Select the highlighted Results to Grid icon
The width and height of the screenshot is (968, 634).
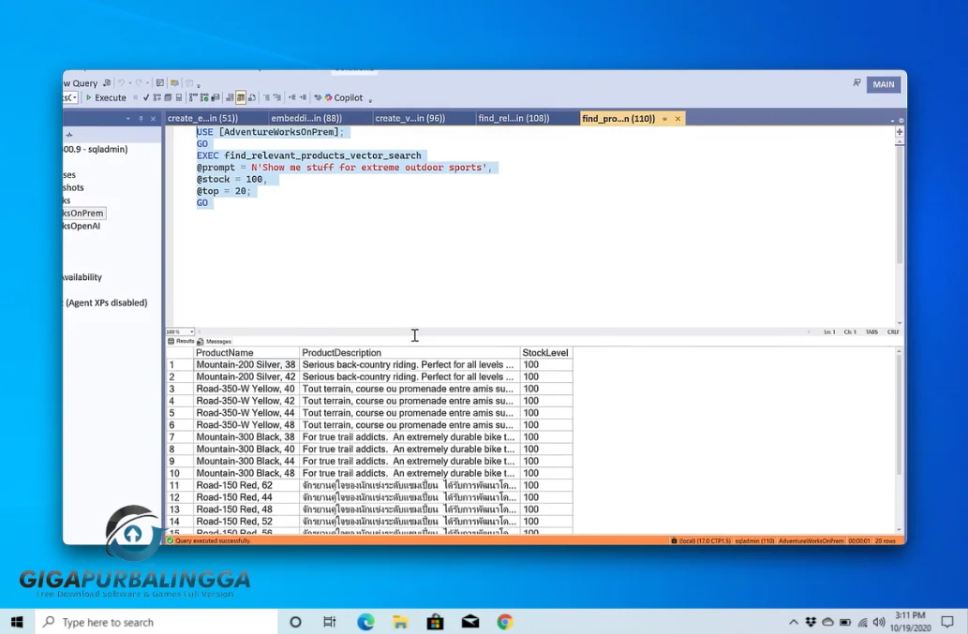click(241, 97)
